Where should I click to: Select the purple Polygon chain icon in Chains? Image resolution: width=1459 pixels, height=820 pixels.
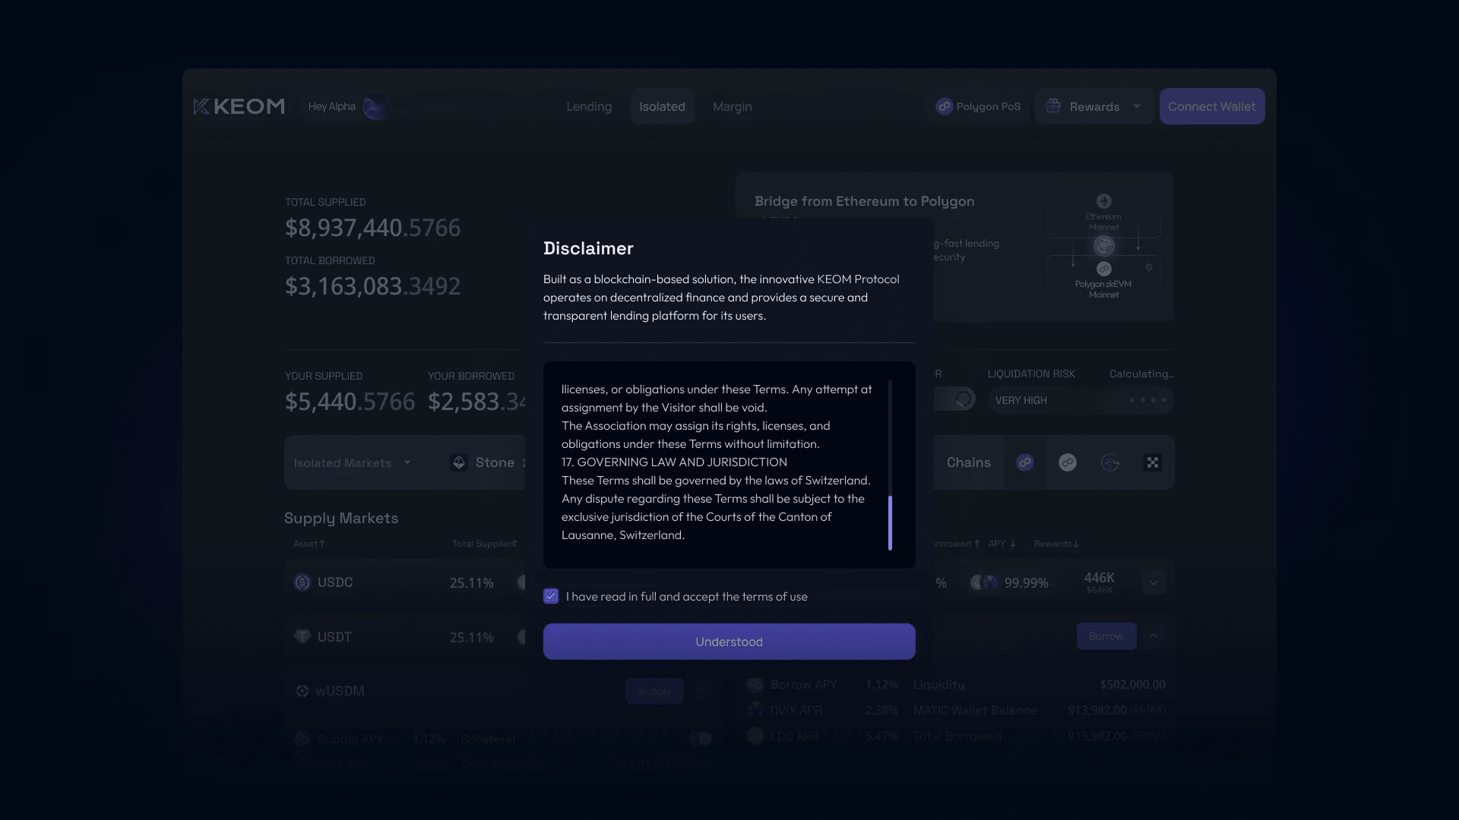(x=1025, y=462)
